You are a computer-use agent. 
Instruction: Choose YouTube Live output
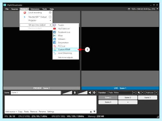click(66, 29)
